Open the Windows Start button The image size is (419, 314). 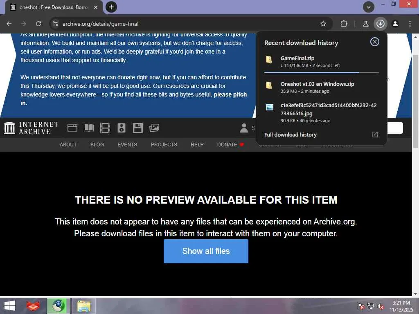[x=10, y=306]
